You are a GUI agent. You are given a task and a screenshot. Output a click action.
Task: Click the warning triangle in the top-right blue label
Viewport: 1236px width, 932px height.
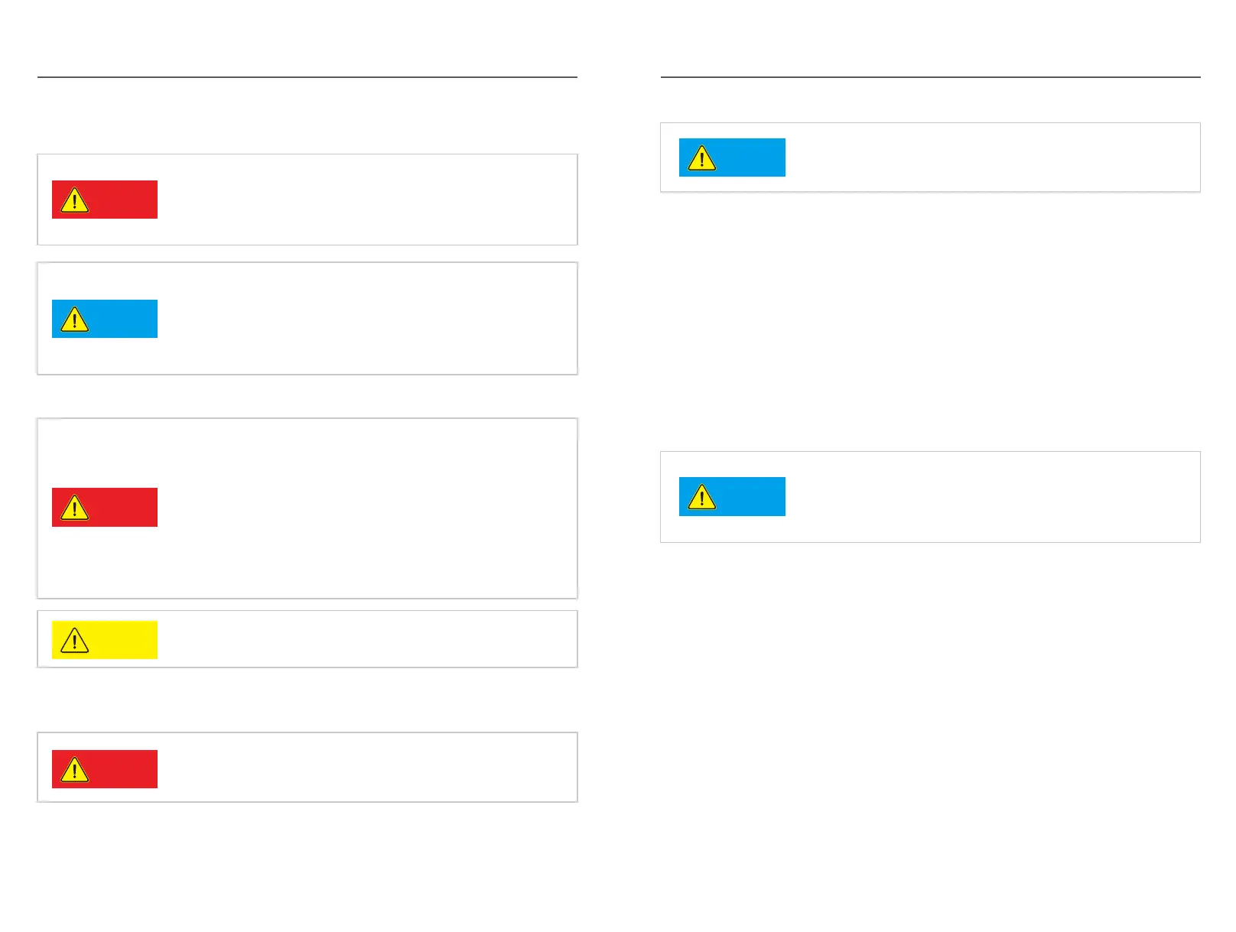tap(701, 158)
